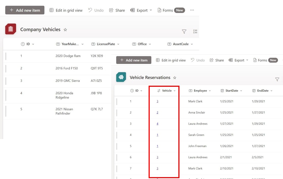The image size is (283, 179).
Task: Open the LicensePlate column header menu
Action: coord(106,44)
